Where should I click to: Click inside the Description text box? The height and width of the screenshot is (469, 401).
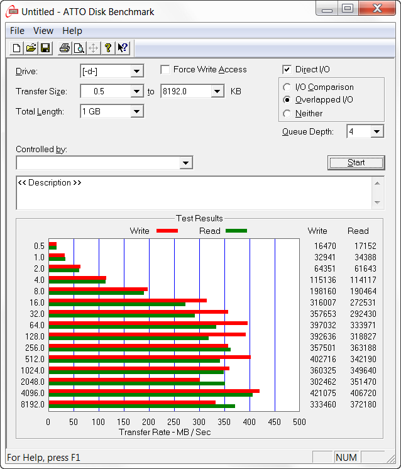click(x=194, y=193)
